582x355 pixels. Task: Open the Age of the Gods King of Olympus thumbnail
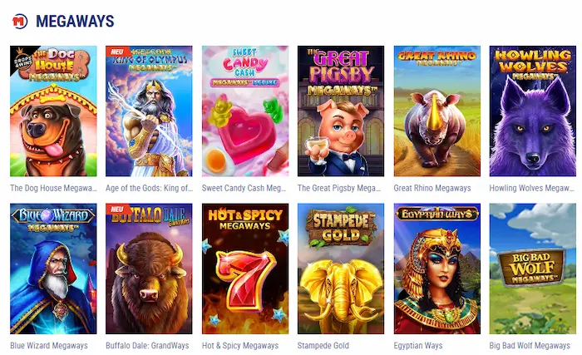click(149, 111)
